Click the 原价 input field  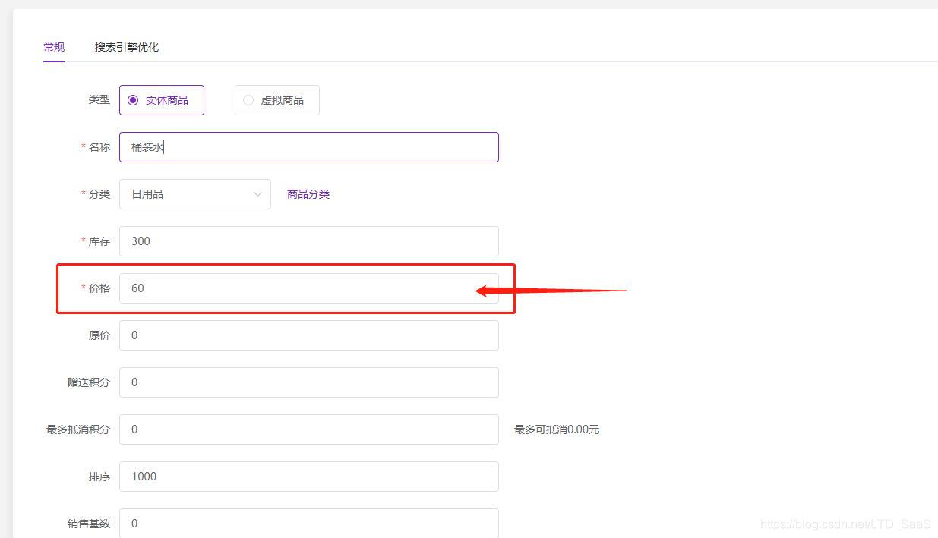pyautogui.click(x=308, y=335)
